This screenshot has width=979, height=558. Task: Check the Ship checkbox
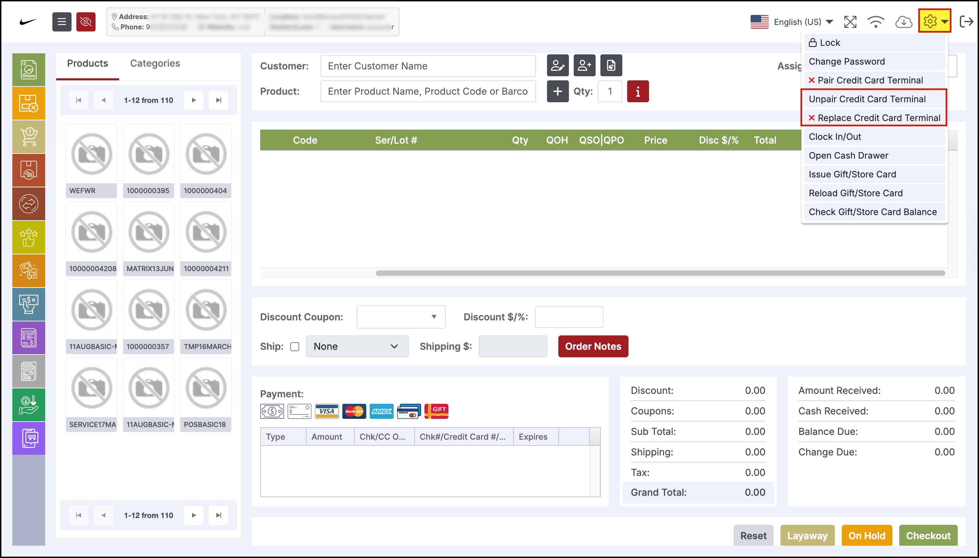click(x=295, y=346)
